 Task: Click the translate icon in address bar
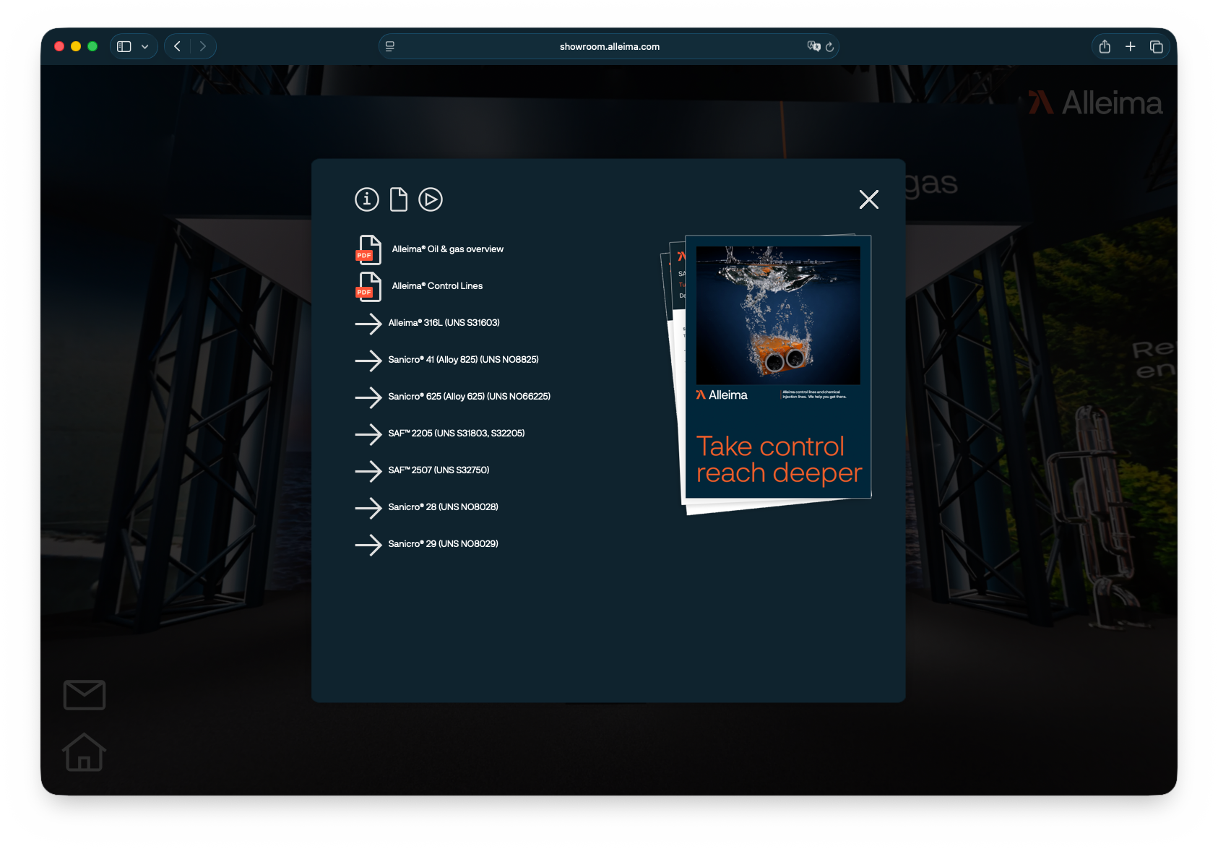[x=813, y=46]
